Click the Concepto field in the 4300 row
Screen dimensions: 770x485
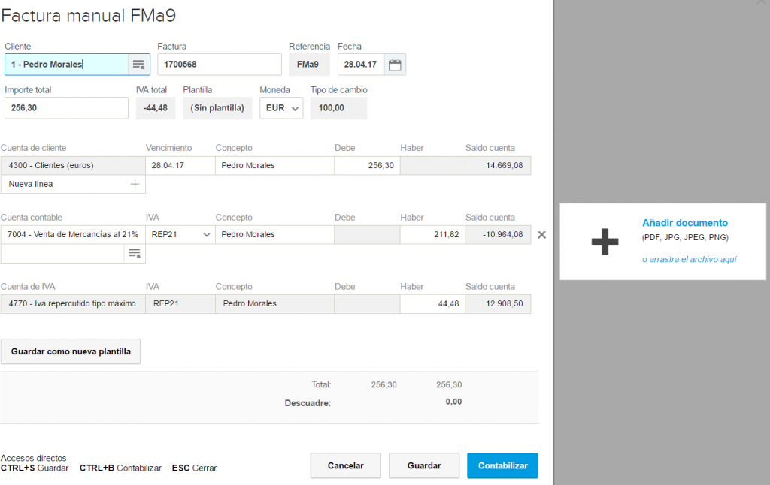click(274, 165)
